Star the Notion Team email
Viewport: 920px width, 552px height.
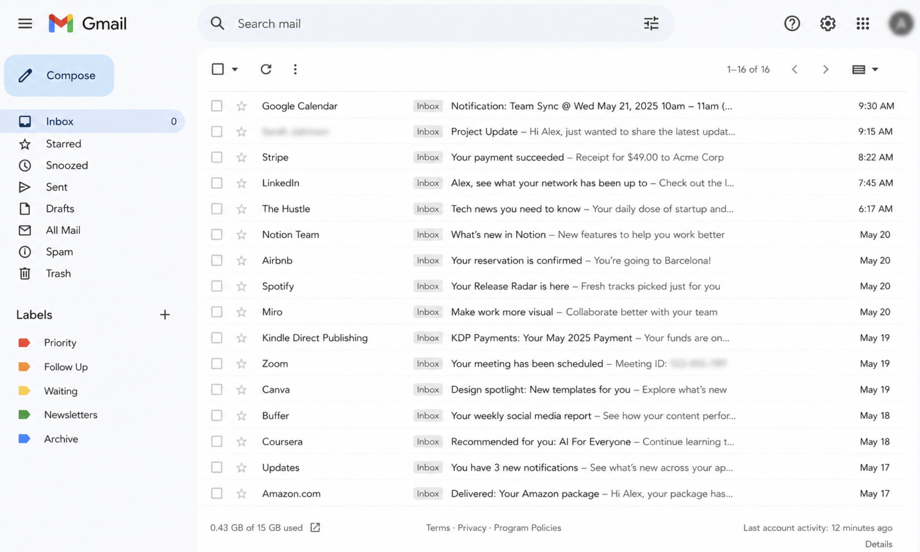(x=242, y=235)
